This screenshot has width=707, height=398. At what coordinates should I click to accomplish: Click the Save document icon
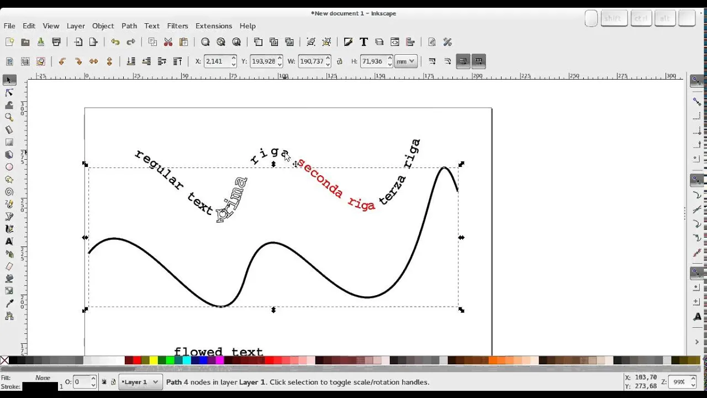click(40, 42)
